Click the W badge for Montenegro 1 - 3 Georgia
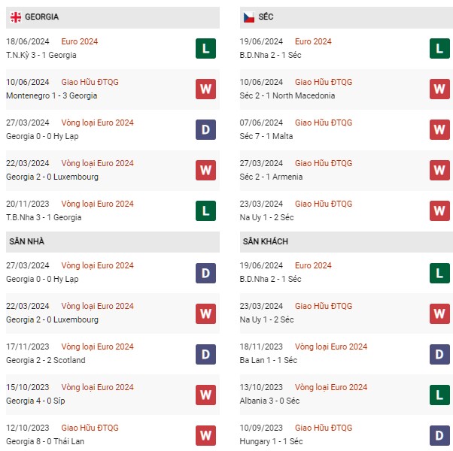The width and height of the screenshot is (453, 451). click(x=205, y=89)
